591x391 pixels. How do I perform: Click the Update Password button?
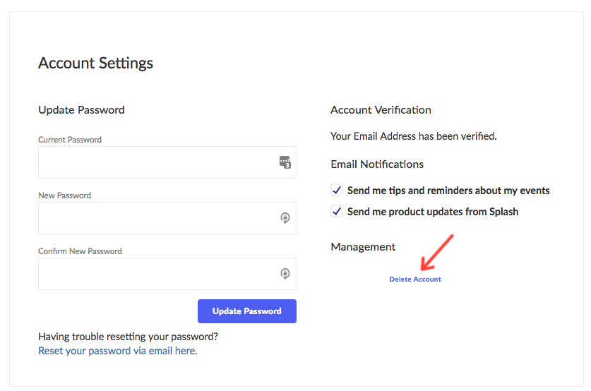pyautogui.click(x=247, y=311)
